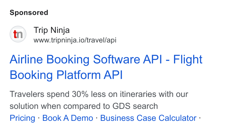This screenshot has width=228, height=131.
Task: Open the Book A Demo sitelink
Action: tap(67, 118)
